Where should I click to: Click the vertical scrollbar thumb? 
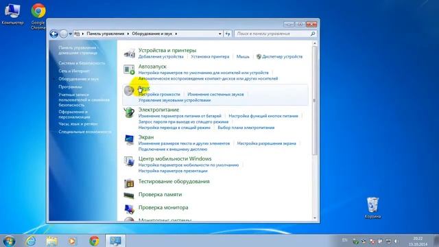(315, 101)
